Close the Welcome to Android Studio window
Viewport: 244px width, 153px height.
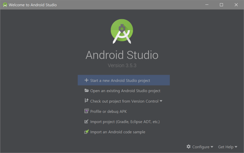[236, 5]
